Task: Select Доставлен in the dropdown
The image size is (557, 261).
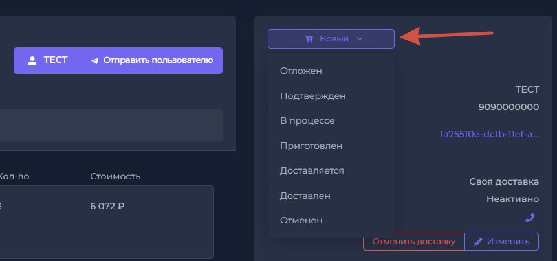Action: tap(305, 195)
